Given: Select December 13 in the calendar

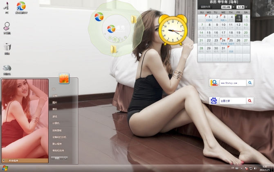Looking at the screenshot, I should tap(246, 26).
